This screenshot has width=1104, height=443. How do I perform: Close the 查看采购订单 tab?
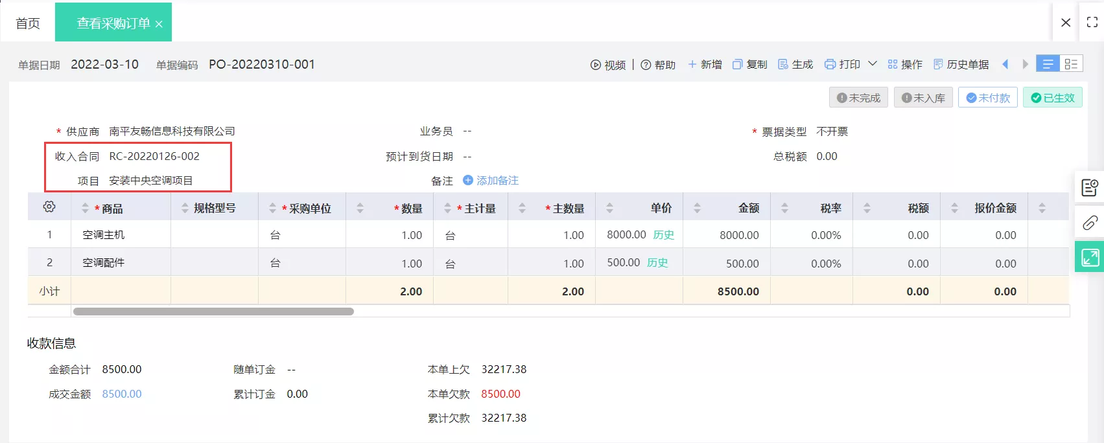tap(159, 24)
